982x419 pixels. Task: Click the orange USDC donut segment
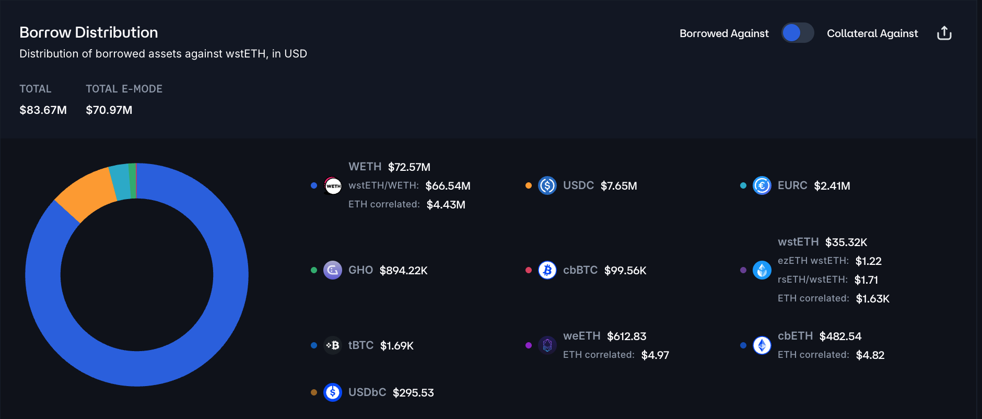click(86, 194)
